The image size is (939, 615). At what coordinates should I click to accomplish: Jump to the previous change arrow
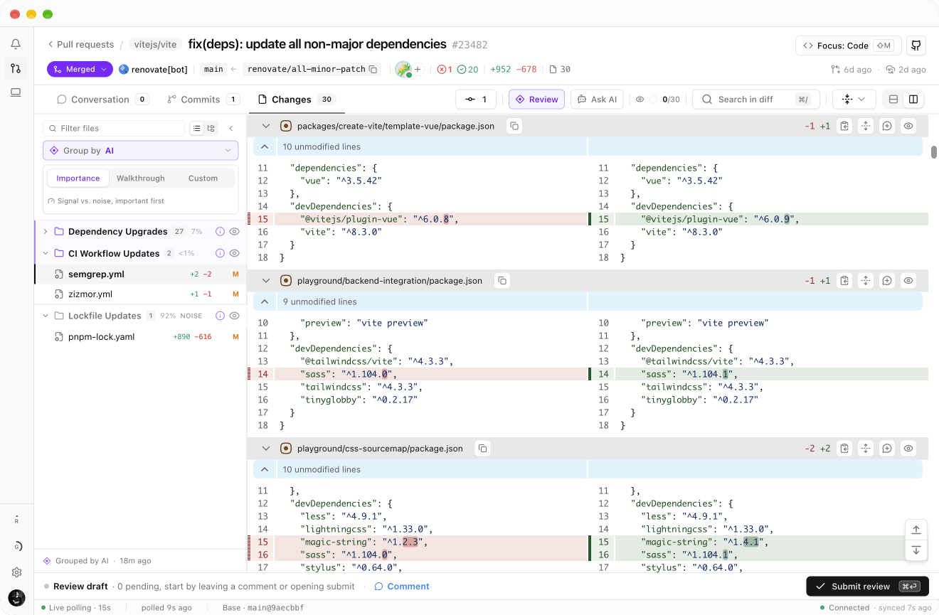[x=916, y=530]
